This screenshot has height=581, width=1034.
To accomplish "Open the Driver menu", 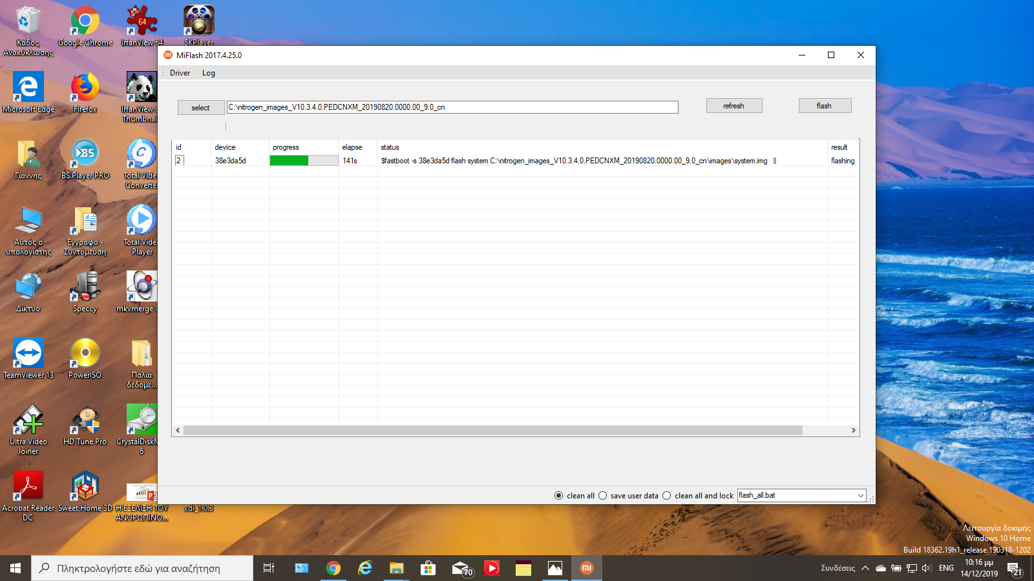I will click(x=180, y=73).
